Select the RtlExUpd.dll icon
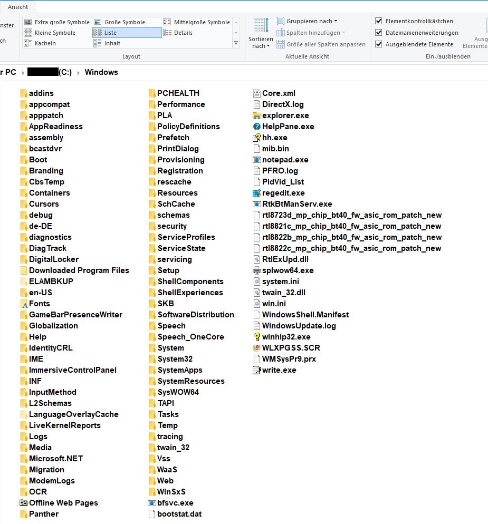Image resolution: width=488 pixels, height=524 pixels. [256, 260]
